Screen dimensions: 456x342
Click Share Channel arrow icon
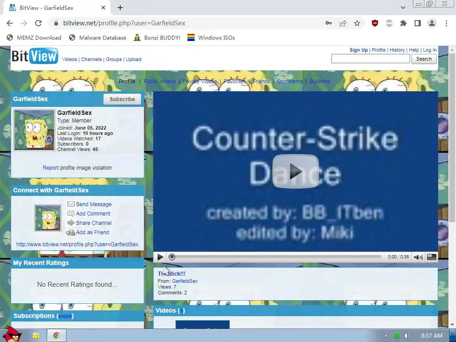pyautogui.click(x=71, y=223)
